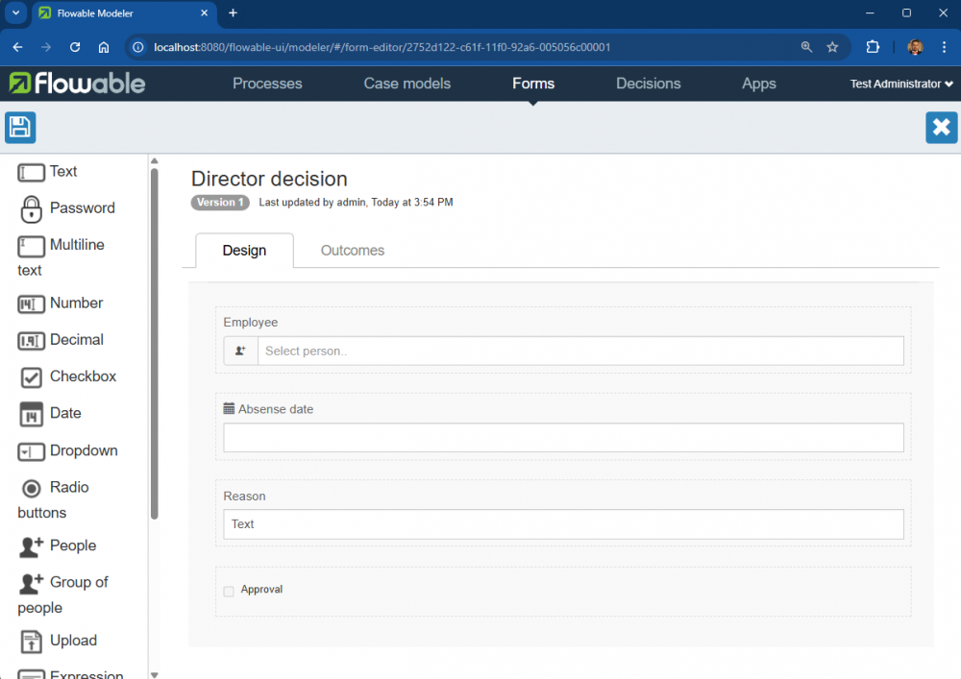Click the Flowable logo link
The width and height of the screenshot is (961, 679).
coord(77,84)
